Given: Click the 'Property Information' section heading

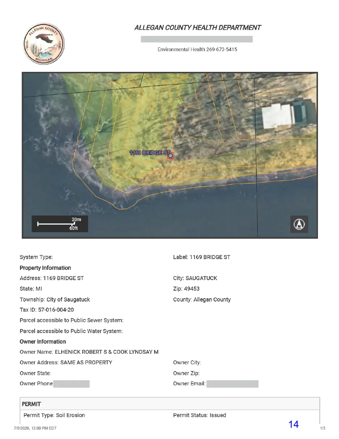Looking at the screenshot, I should click(x=45, y=268).
